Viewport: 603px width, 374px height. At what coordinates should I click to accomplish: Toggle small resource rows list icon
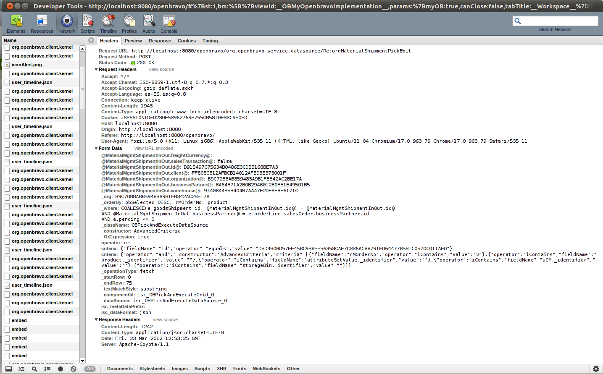click(x=47, y=369)
